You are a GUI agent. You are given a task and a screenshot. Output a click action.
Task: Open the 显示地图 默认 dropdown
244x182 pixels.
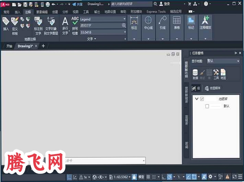click(223, 61)
